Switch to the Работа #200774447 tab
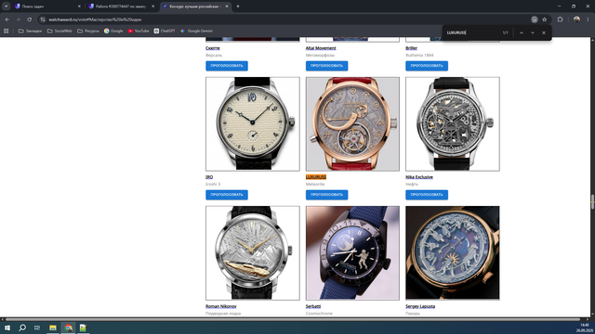This screenshot has width=595, height=334. point(121,6)
